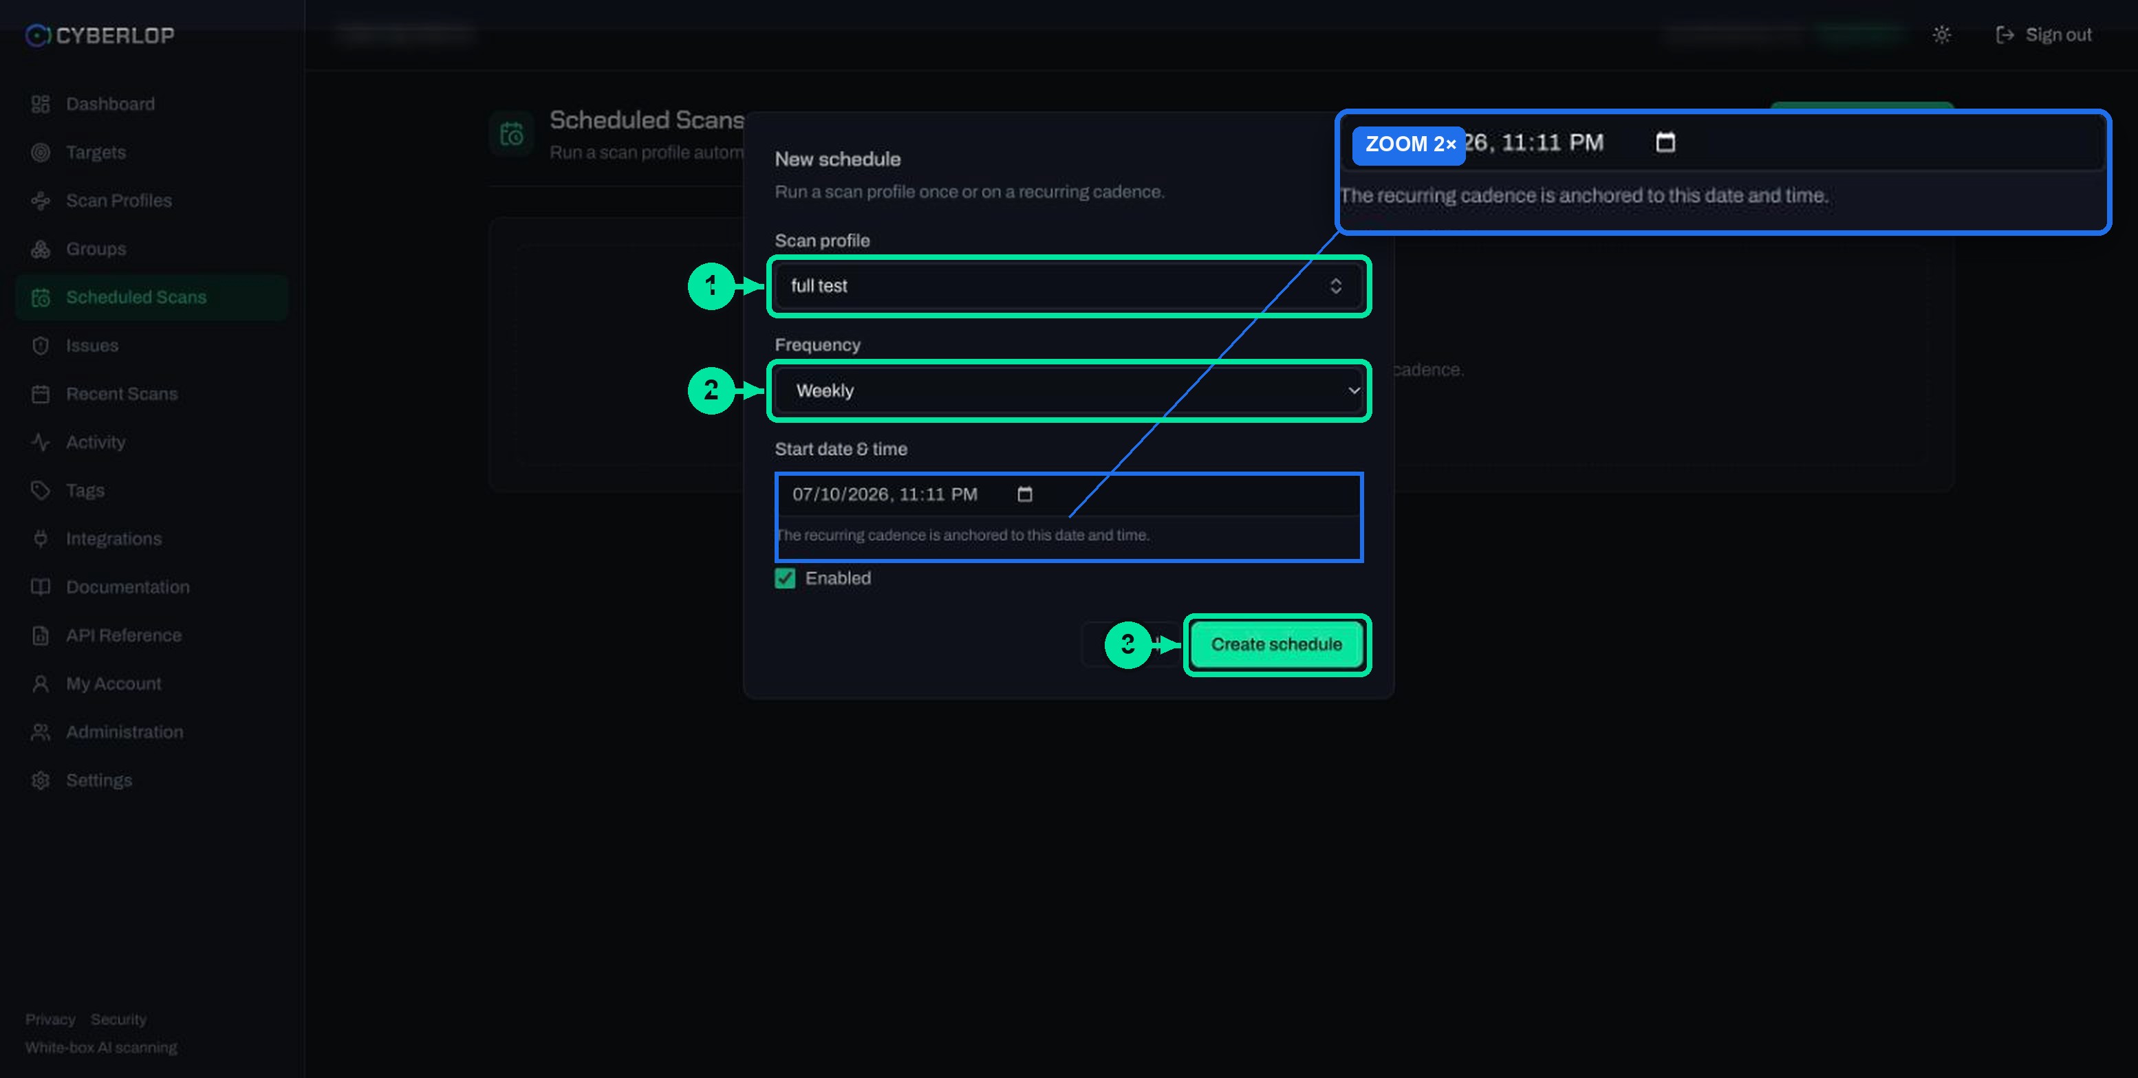Open the calendar picker in the date field
This screenshot has height=1078, width=2138.
(x=1025, y=494)
